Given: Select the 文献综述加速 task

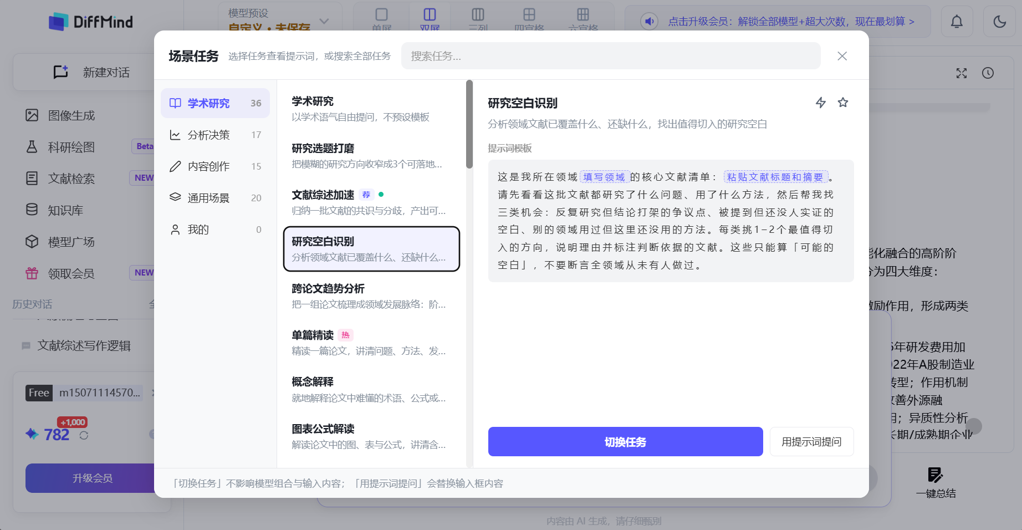Looking at the screenshot, I should [x=371, y=202].
